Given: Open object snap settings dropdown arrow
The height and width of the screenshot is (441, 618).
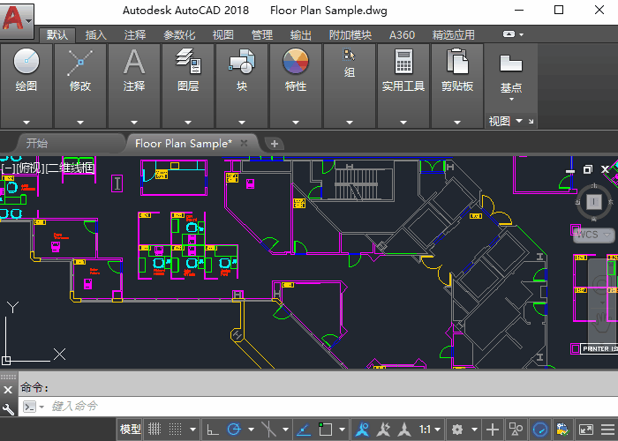Looking at the screenshot, I should coord(342,430).
